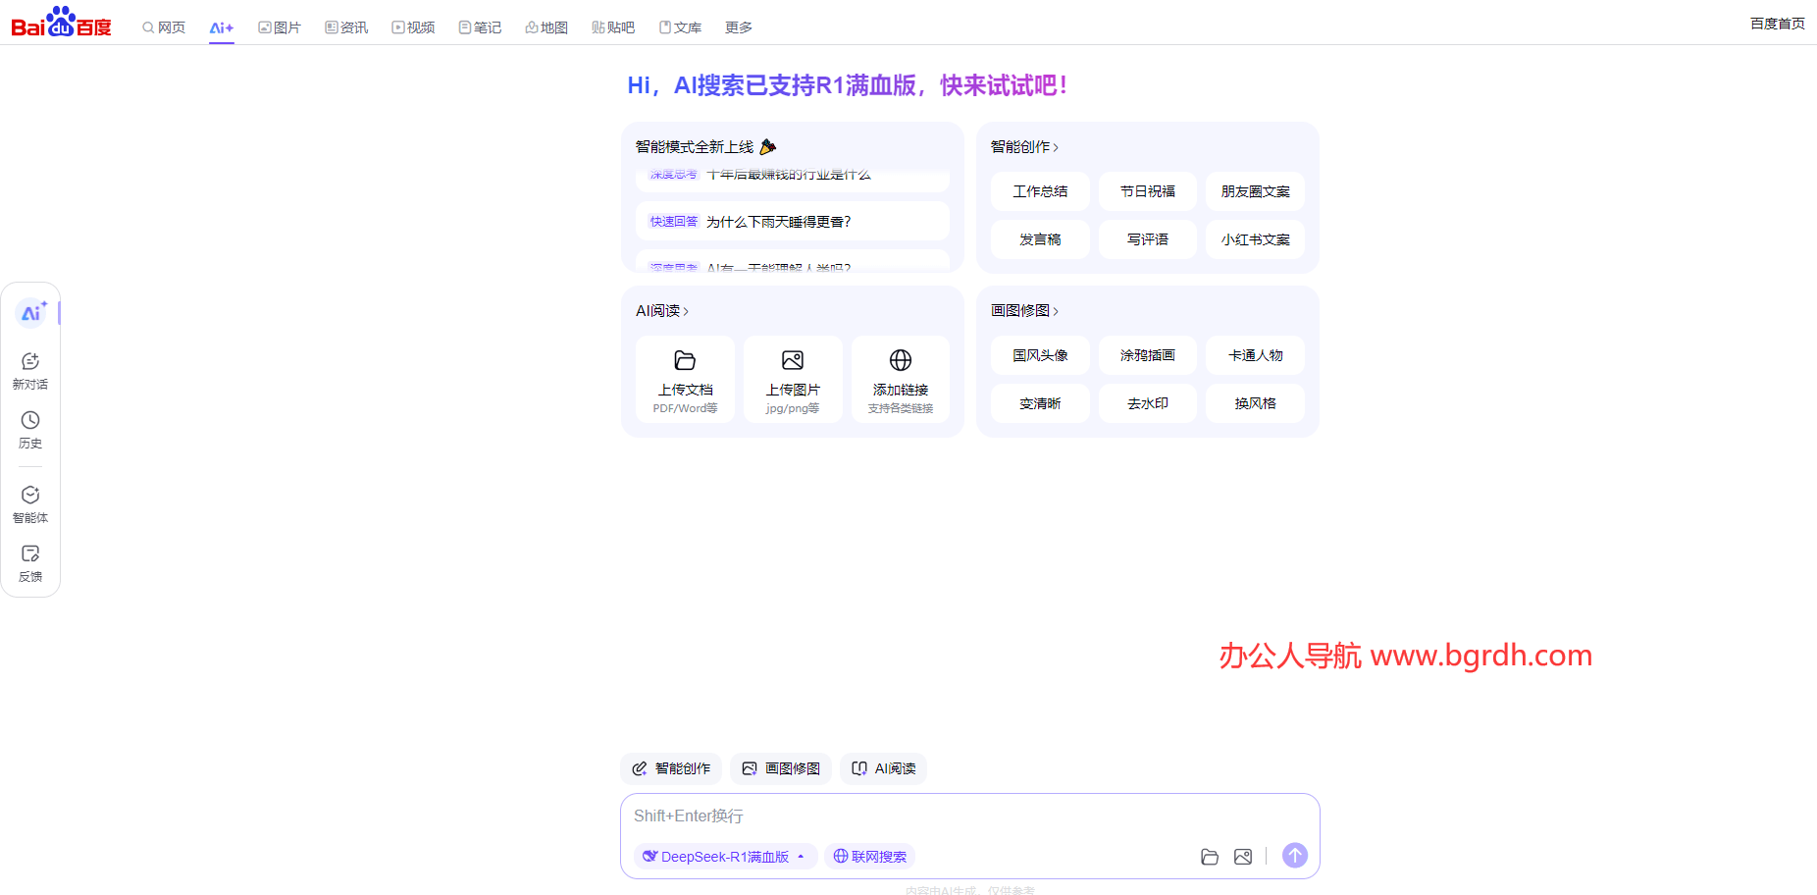
Task: Click the 智能创作 chip above input
Action: coord(671,768)
